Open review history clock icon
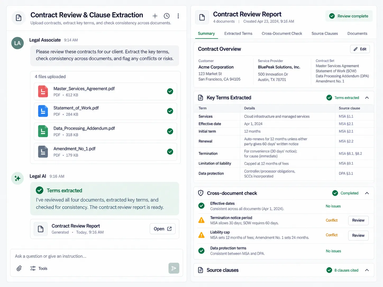This screenshot has height=287, width=383. click(x=167, y=16)
